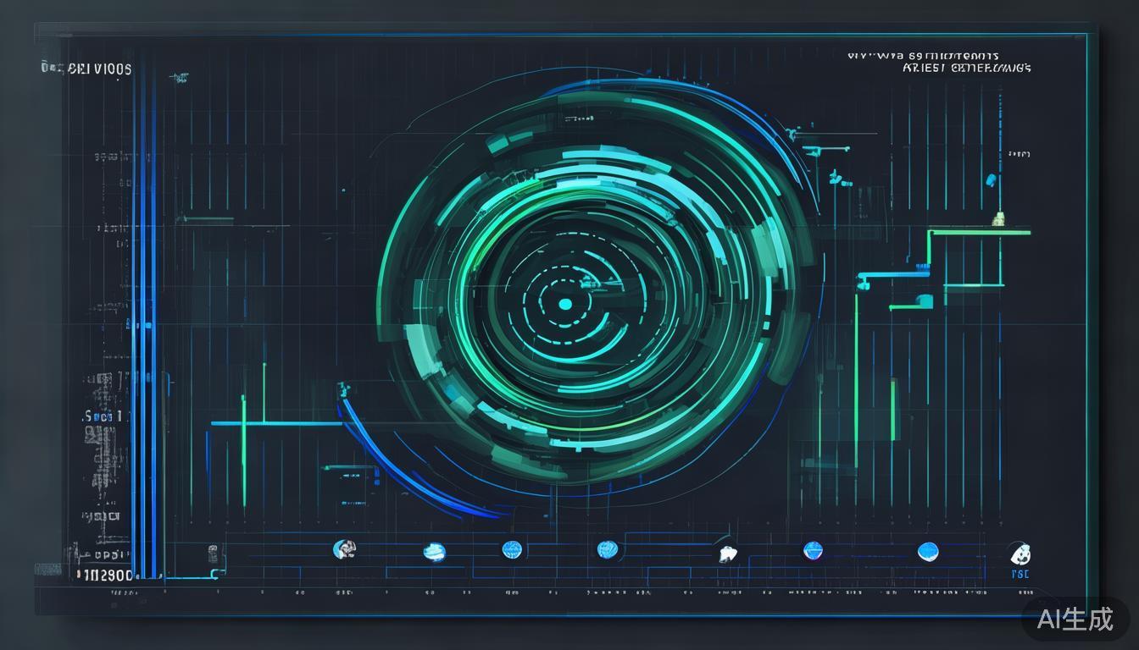Select the sixth blue-purple globe icon on the timeline
The image size is (1139, 650).
tap(813, 551)
